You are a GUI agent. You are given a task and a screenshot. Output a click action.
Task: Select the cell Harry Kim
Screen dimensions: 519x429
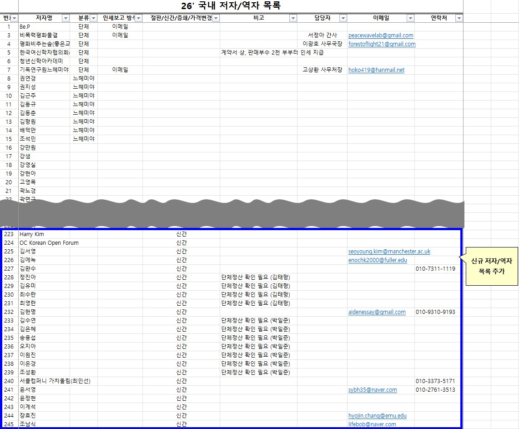pos(44,234)
